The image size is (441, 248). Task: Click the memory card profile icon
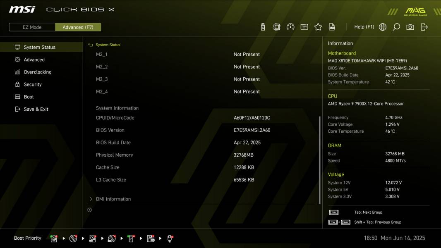point(304,27)
